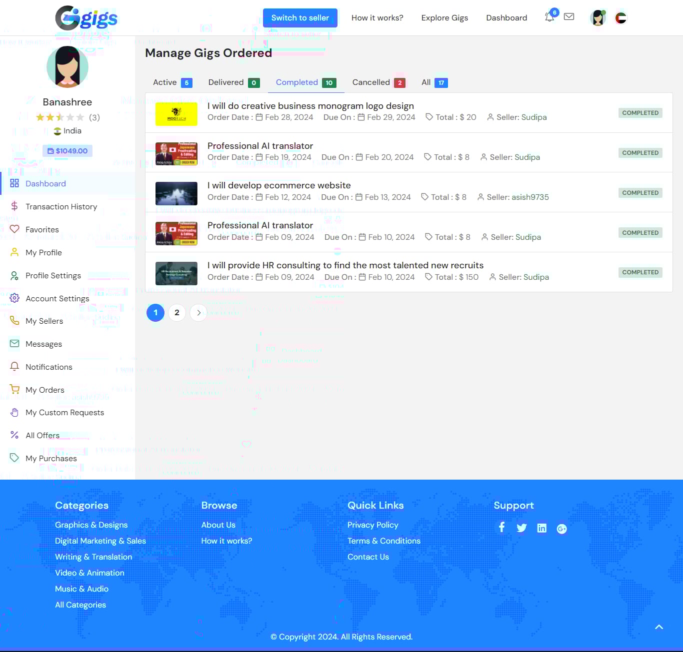Go to page 2 of orders
This screenshot has width=683, height=652.
(177, 313)
